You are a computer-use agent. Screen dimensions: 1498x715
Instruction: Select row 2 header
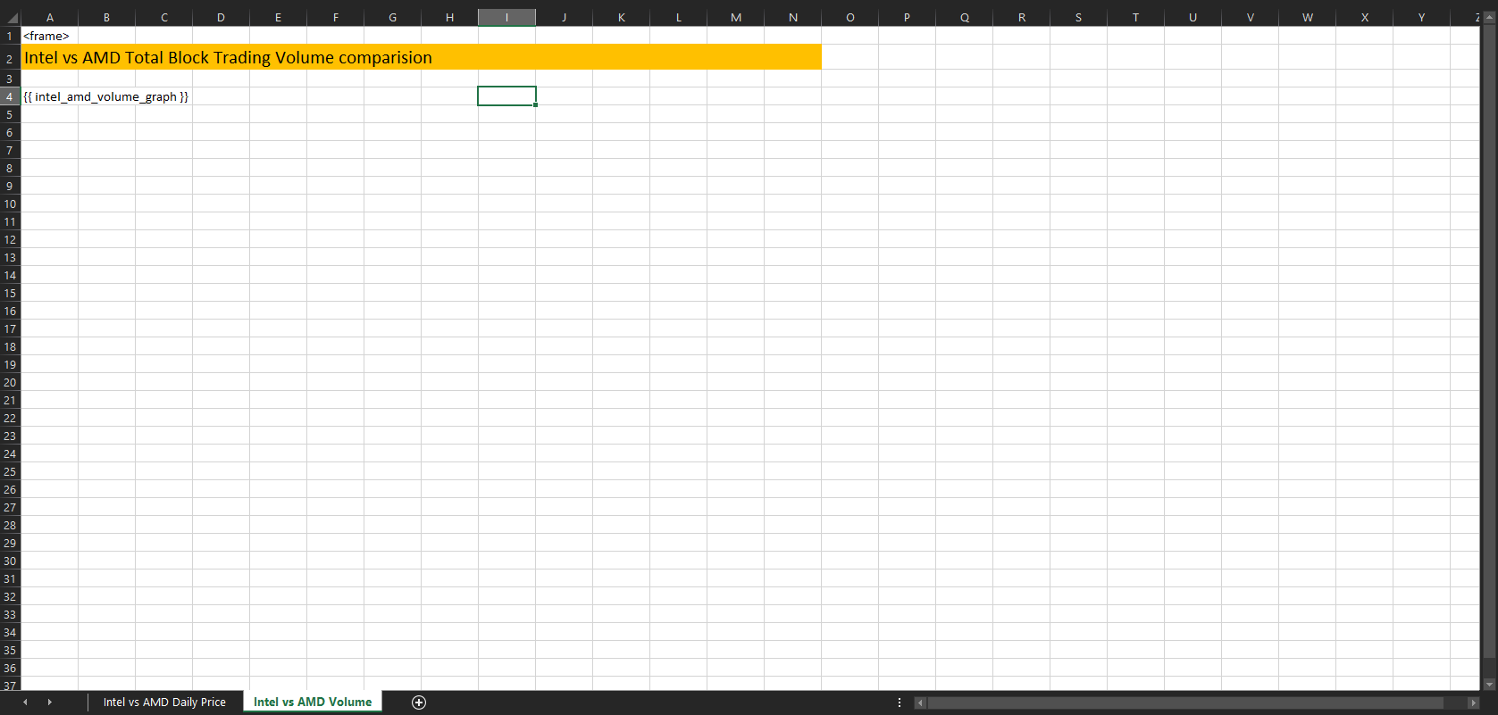coord(10,58)
